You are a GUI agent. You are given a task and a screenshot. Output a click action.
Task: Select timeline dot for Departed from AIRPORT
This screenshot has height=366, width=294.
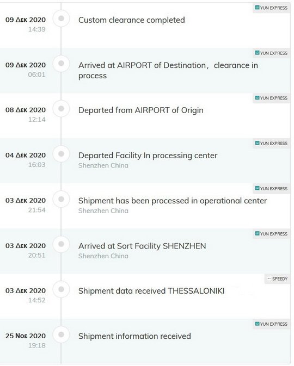point(61,109)
